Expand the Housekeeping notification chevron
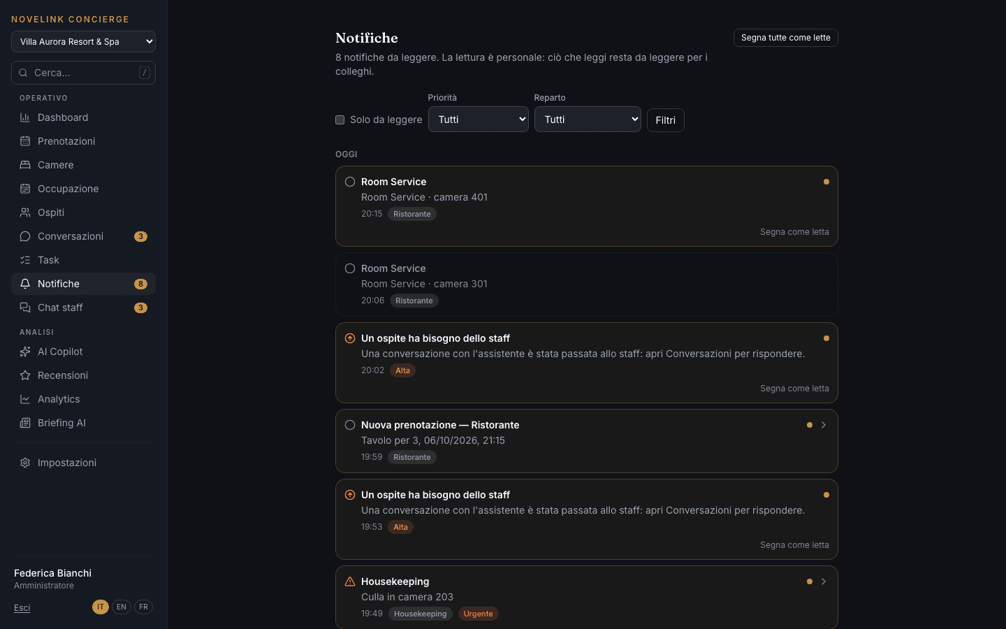 [824, 581]
